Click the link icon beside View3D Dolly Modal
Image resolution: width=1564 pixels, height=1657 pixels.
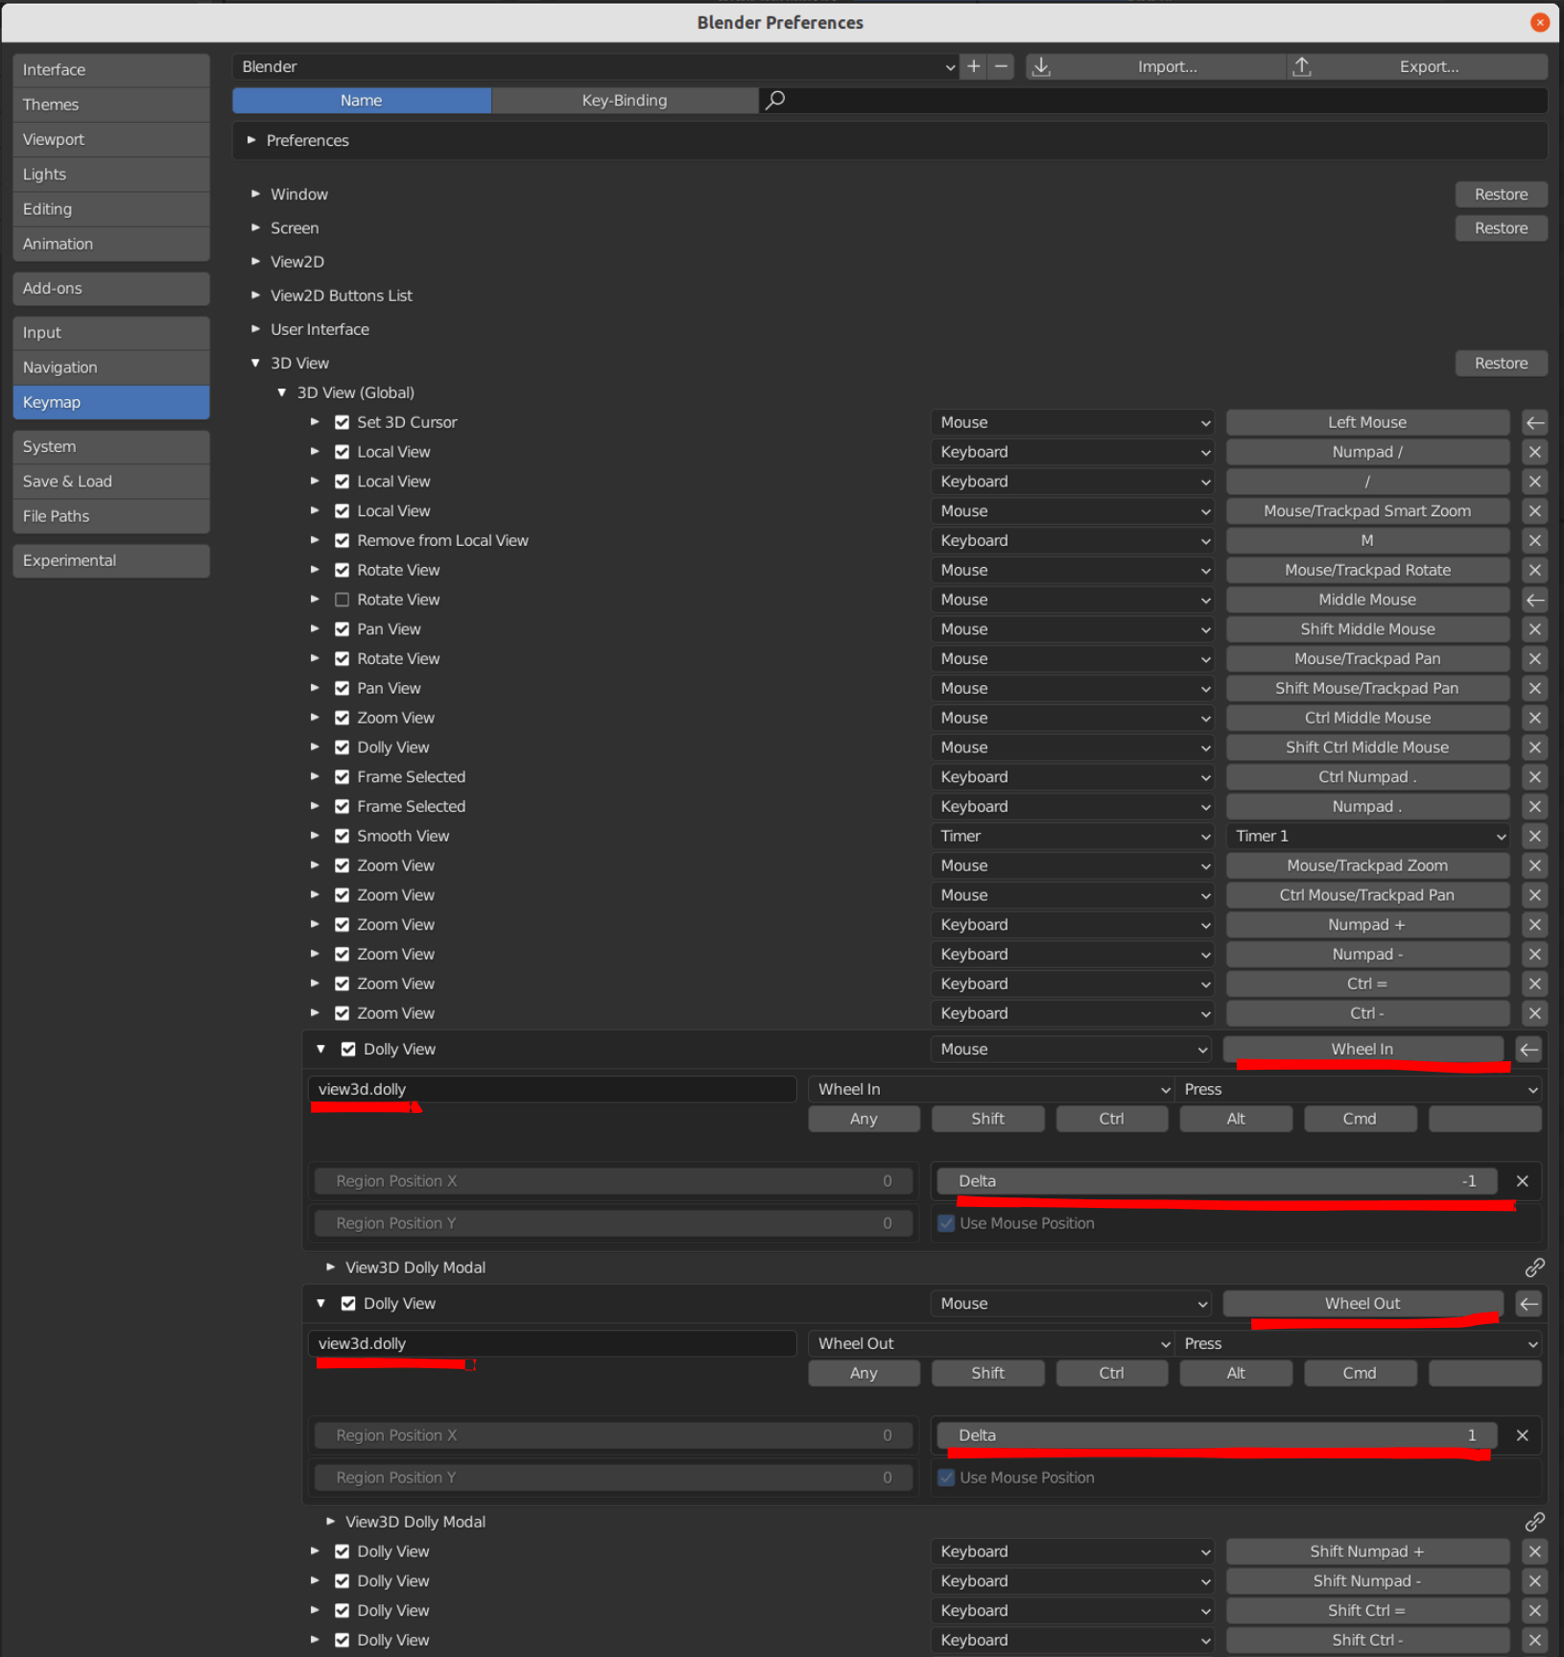click(x=1535, y=1267)
